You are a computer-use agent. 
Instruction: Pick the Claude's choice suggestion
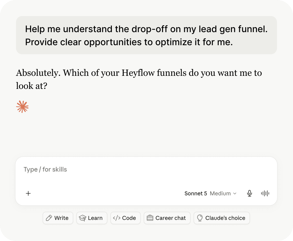click(x=222, y=218)
